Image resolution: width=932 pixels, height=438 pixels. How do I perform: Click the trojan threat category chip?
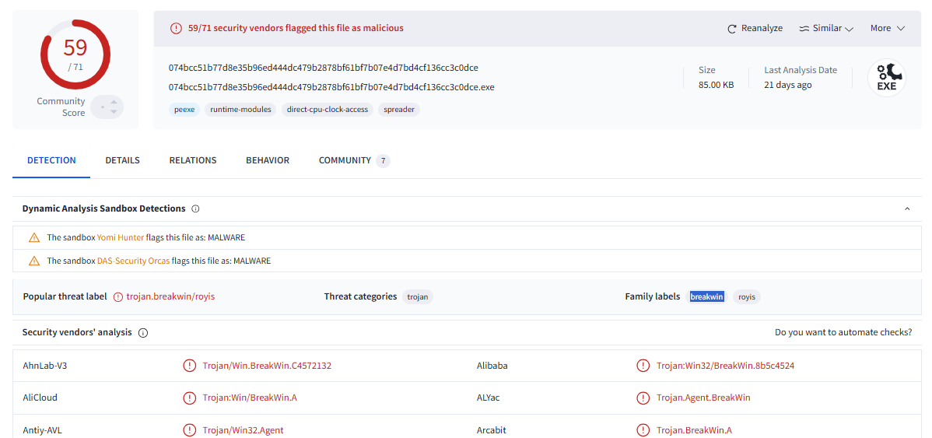click(x=417, y=296)
